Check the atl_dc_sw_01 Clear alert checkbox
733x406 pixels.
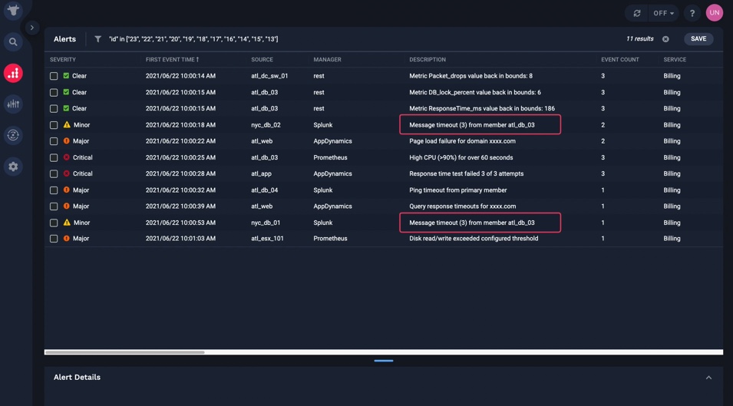[x=54, y=76]
